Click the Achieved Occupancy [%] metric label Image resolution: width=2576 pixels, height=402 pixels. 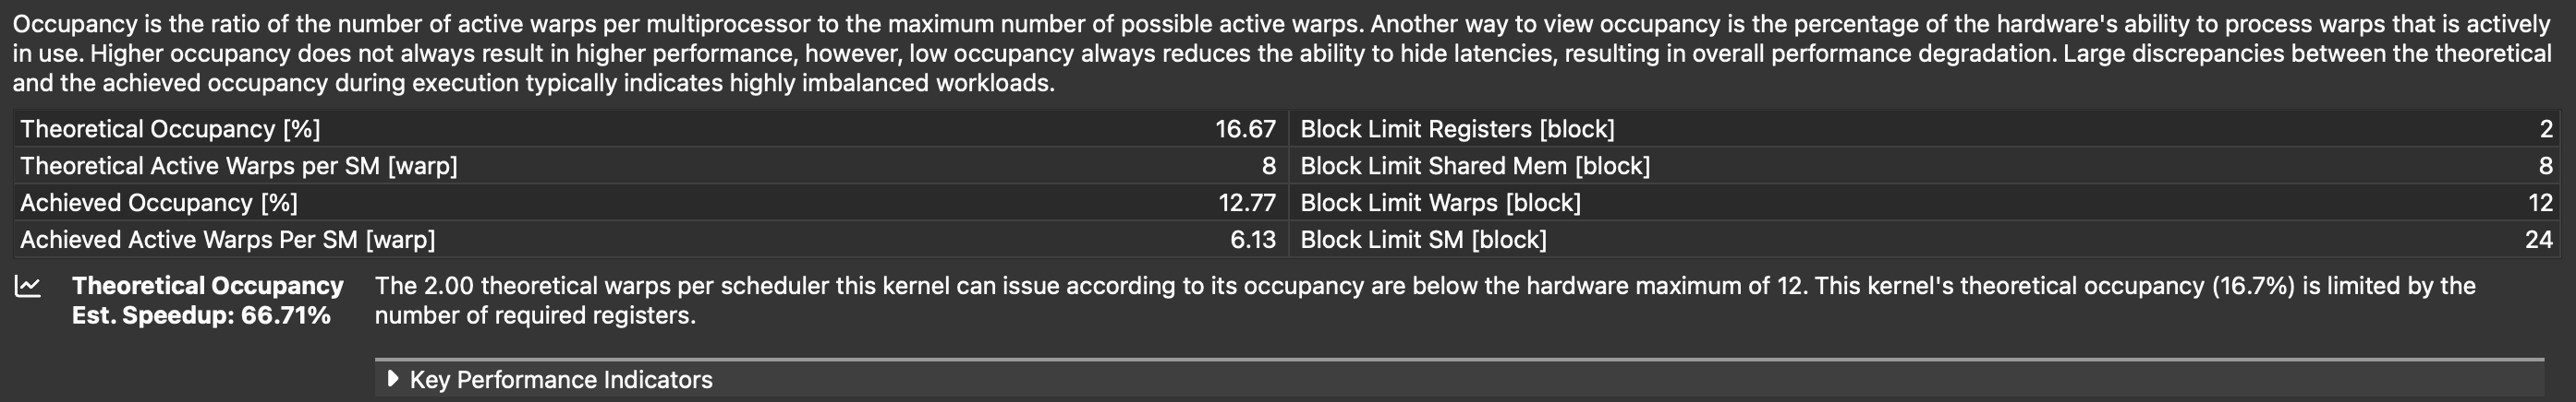click(x=159, y=204)
